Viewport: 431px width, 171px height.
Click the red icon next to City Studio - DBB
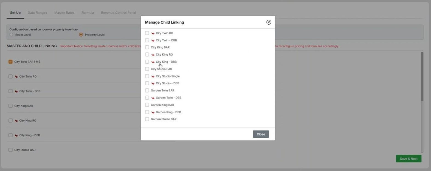[153, 83]
